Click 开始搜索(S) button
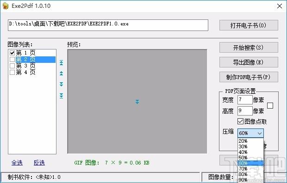Viewport: 287px width, 183px height. (249, 48)
